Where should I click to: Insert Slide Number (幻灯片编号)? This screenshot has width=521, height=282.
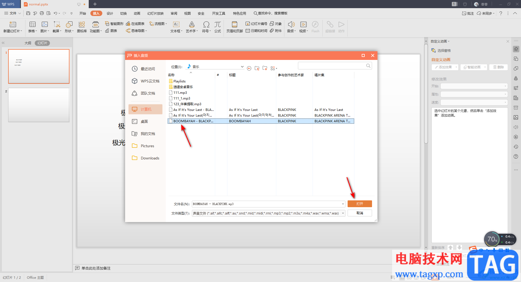click(x=256, y=24)
